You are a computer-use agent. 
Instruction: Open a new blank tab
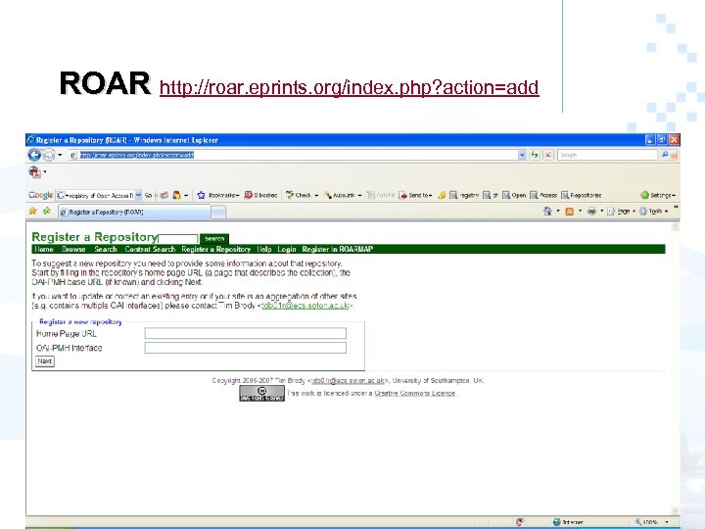tap(218, 212)
